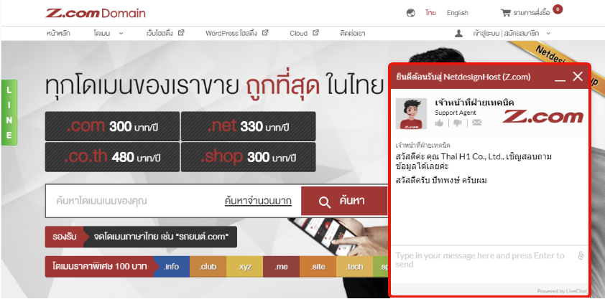Click external link icon beside เว็บโฮสติ้ง

181,33
